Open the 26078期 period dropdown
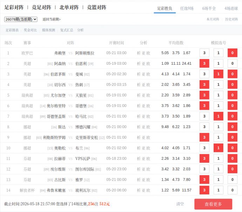The width and height of the screenshot is (242, 212). coord(21,19)
